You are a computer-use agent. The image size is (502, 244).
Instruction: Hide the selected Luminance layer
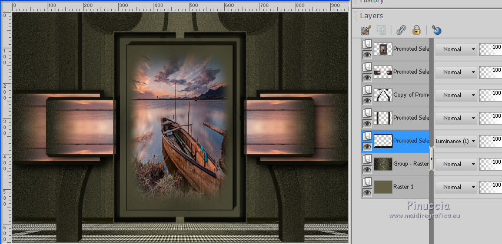click(x=367, y=147)
